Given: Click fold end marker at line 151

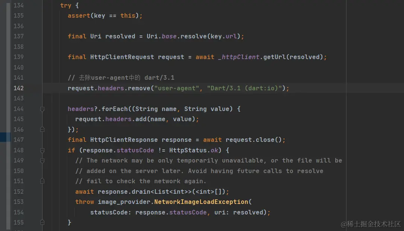Looking at the screenshot, I should click(x=42, y=181).
